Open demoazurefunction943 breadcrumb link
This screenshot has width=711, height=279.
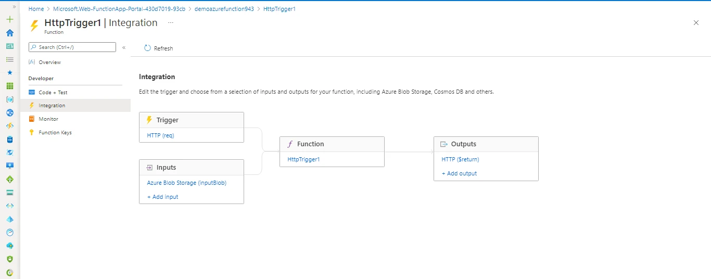pos(224,9)
